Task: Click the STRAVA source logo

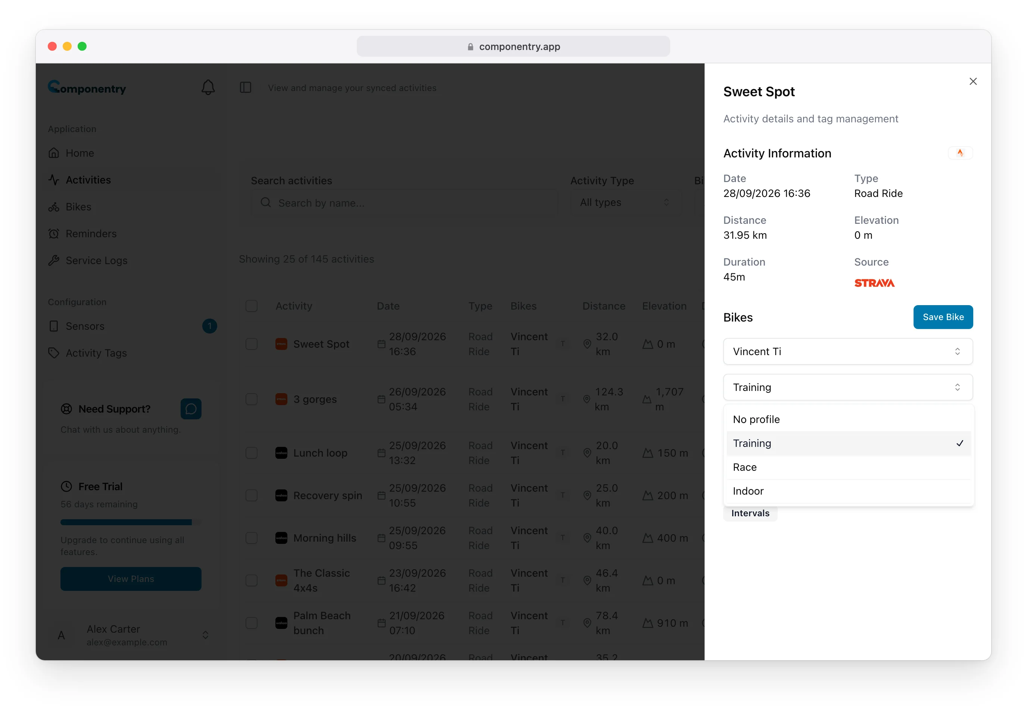Action: click(874, 283)
